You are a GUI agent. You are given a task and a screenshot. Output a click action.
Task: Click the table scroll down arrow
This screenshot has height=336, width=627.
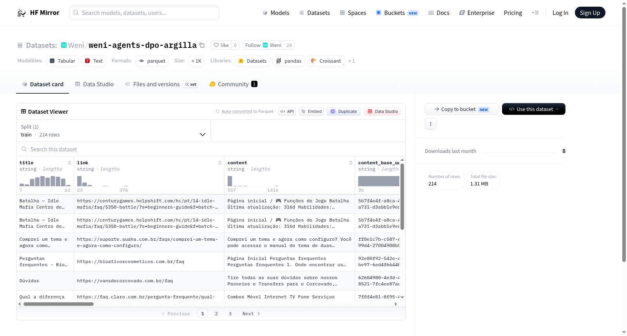point(402,297)
